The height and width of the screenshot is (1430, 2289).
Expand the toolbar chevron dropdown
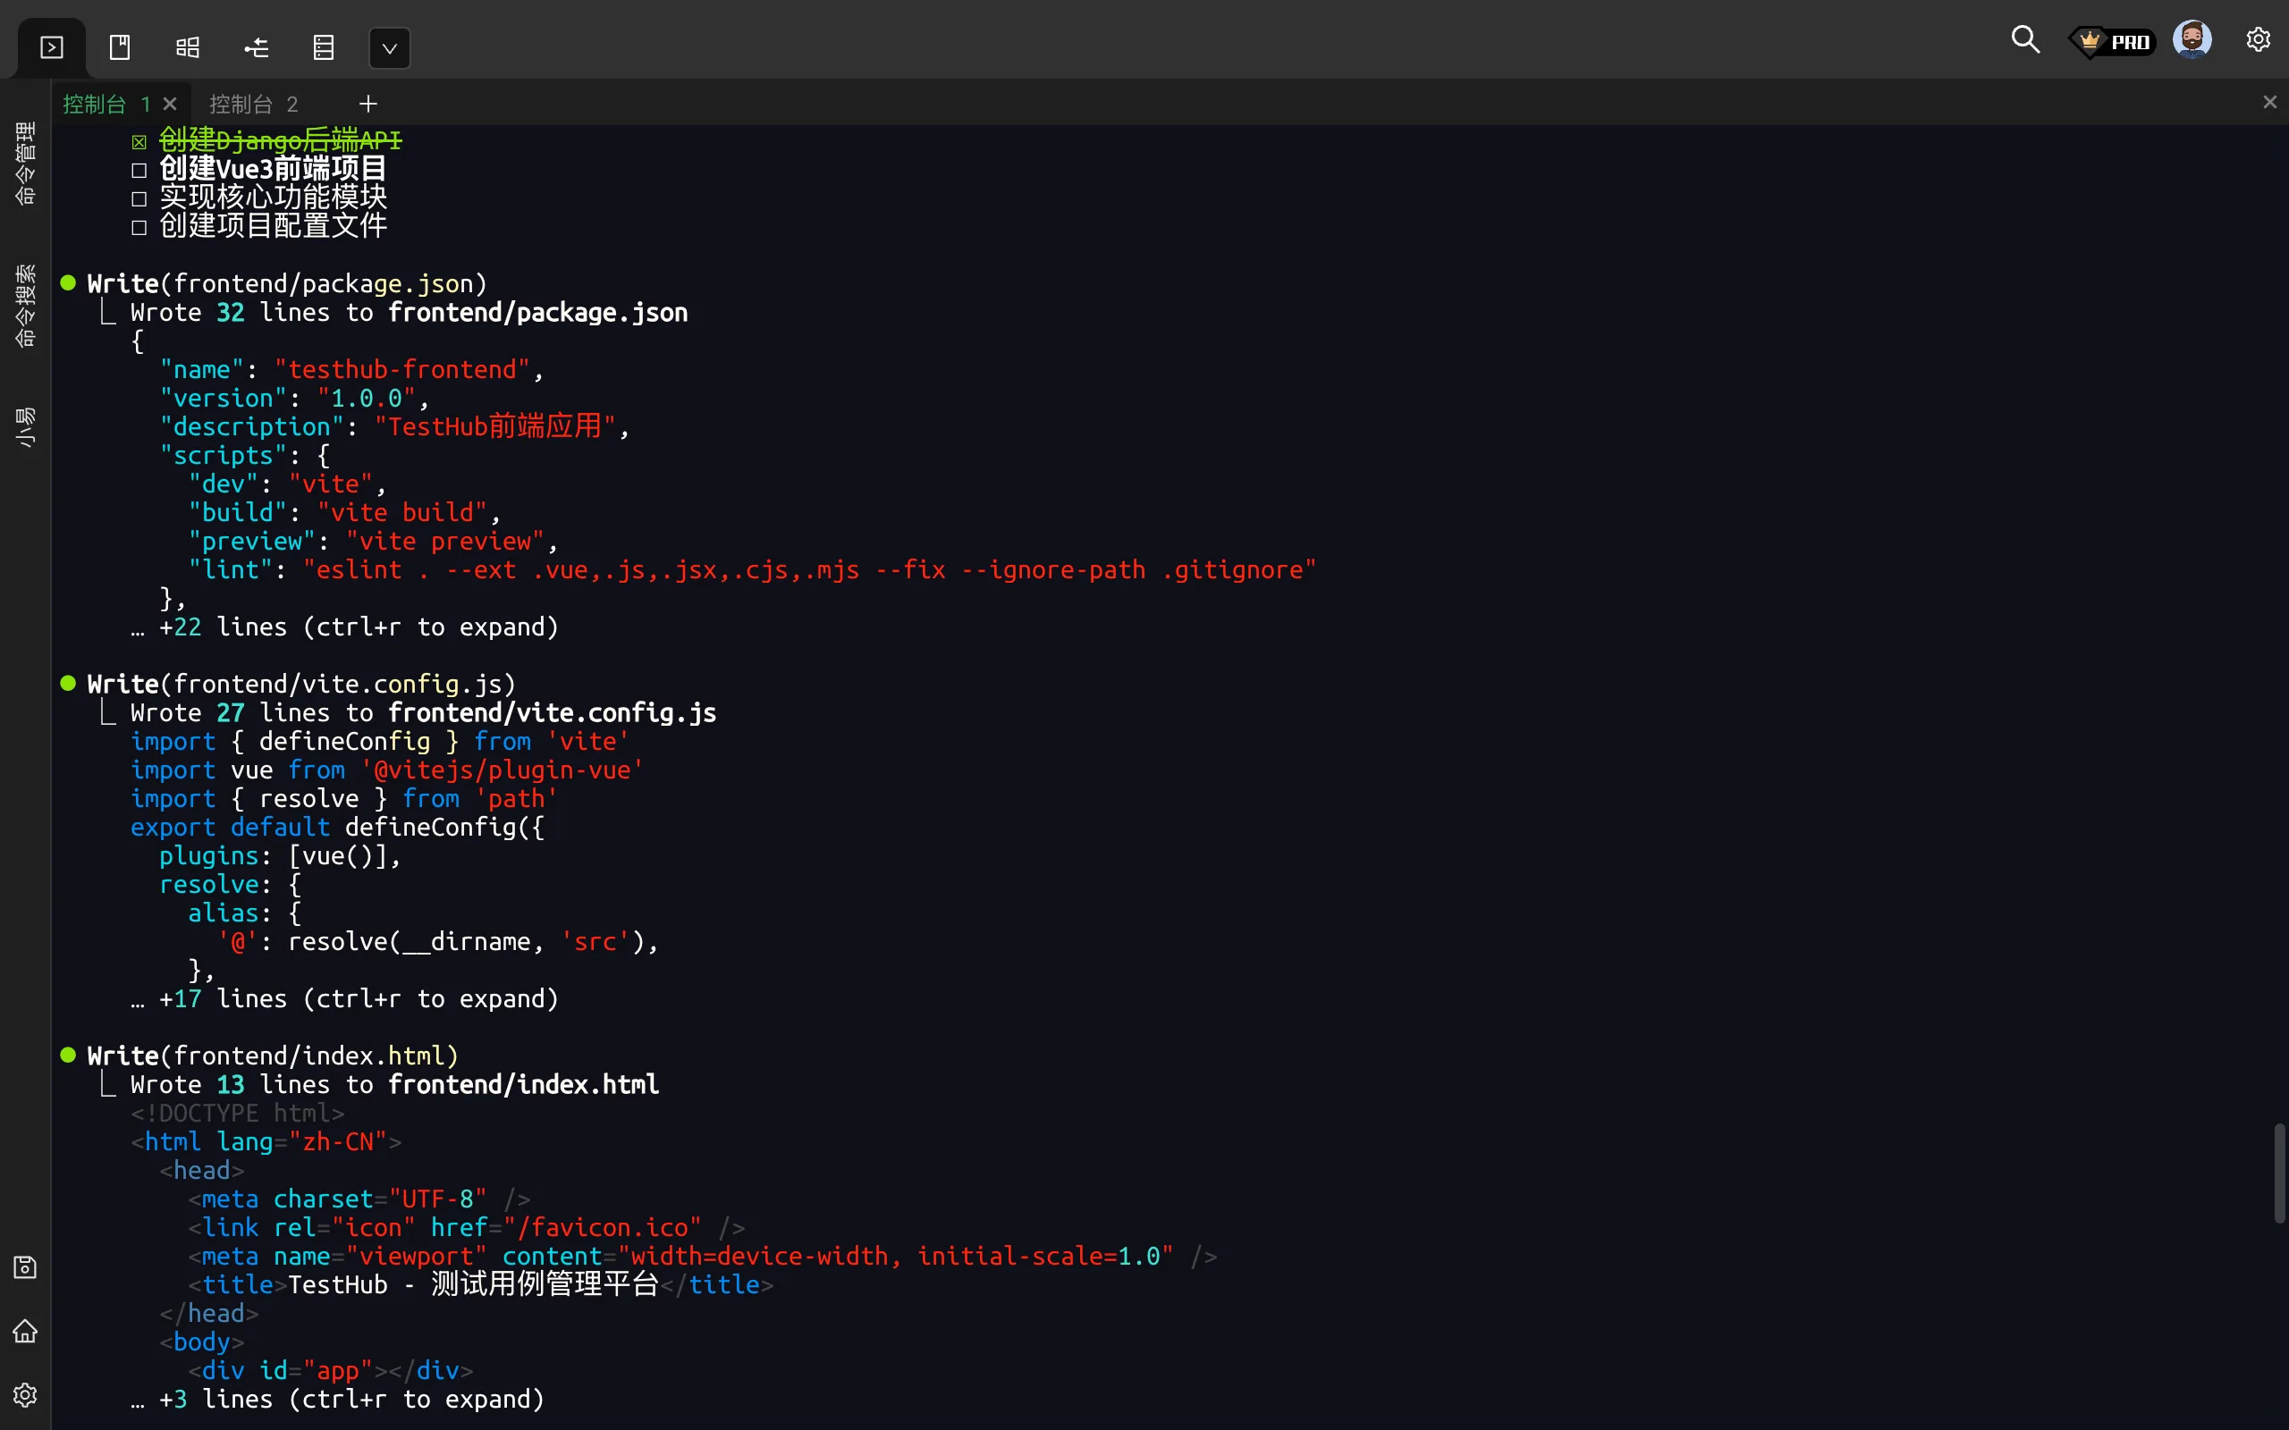389,48
